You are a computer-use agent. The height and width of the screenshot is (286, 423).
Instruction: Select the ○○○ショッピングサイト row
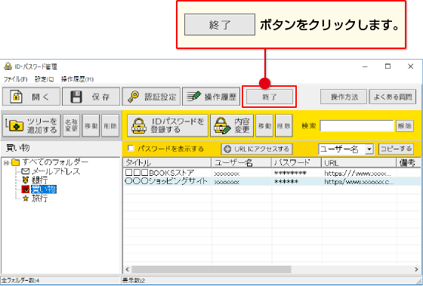[x=272, y=181]
